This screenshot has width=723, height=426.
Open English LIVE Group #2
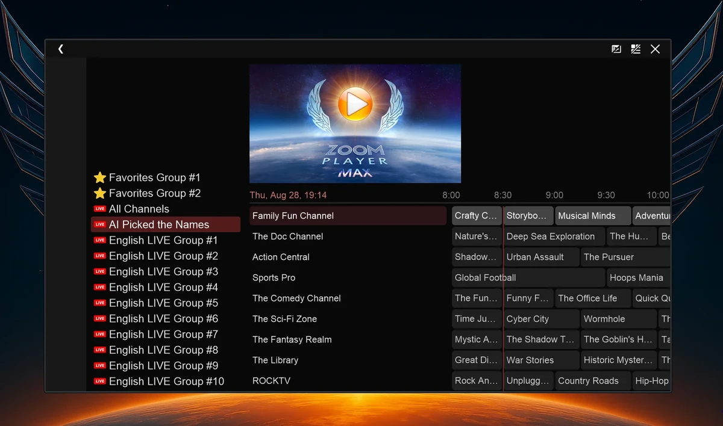coord(166,256)
